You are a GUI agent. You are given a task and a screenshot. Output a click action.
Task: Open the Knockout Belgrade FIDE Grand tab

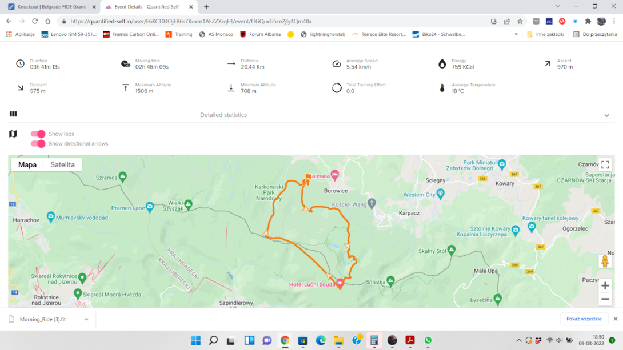click(51, 7)
